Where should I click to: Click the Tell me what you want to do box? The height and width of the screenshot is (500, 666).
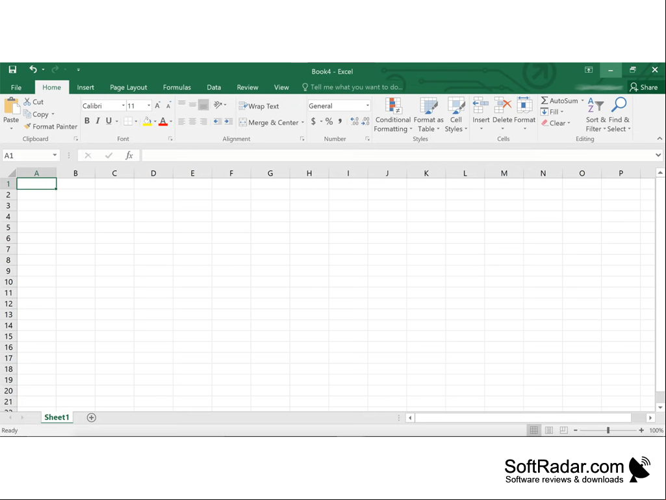tap(353, 87)
